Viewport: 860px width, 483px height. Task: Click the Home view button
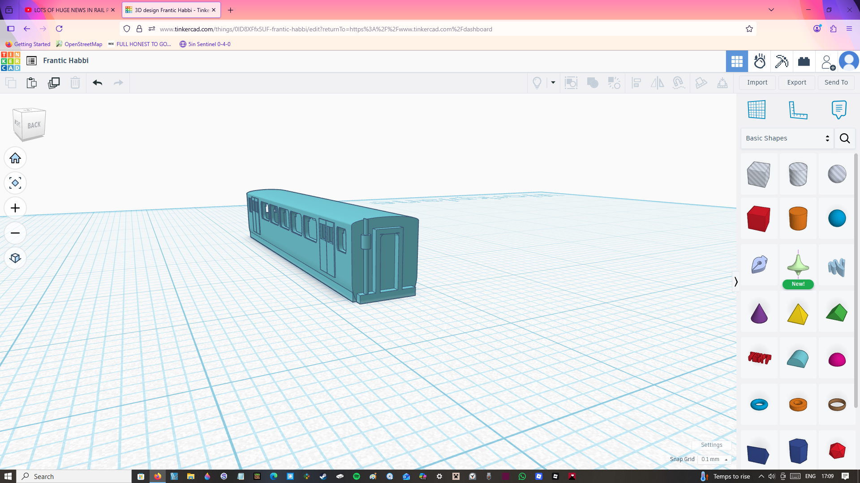(x=15, y=158)
